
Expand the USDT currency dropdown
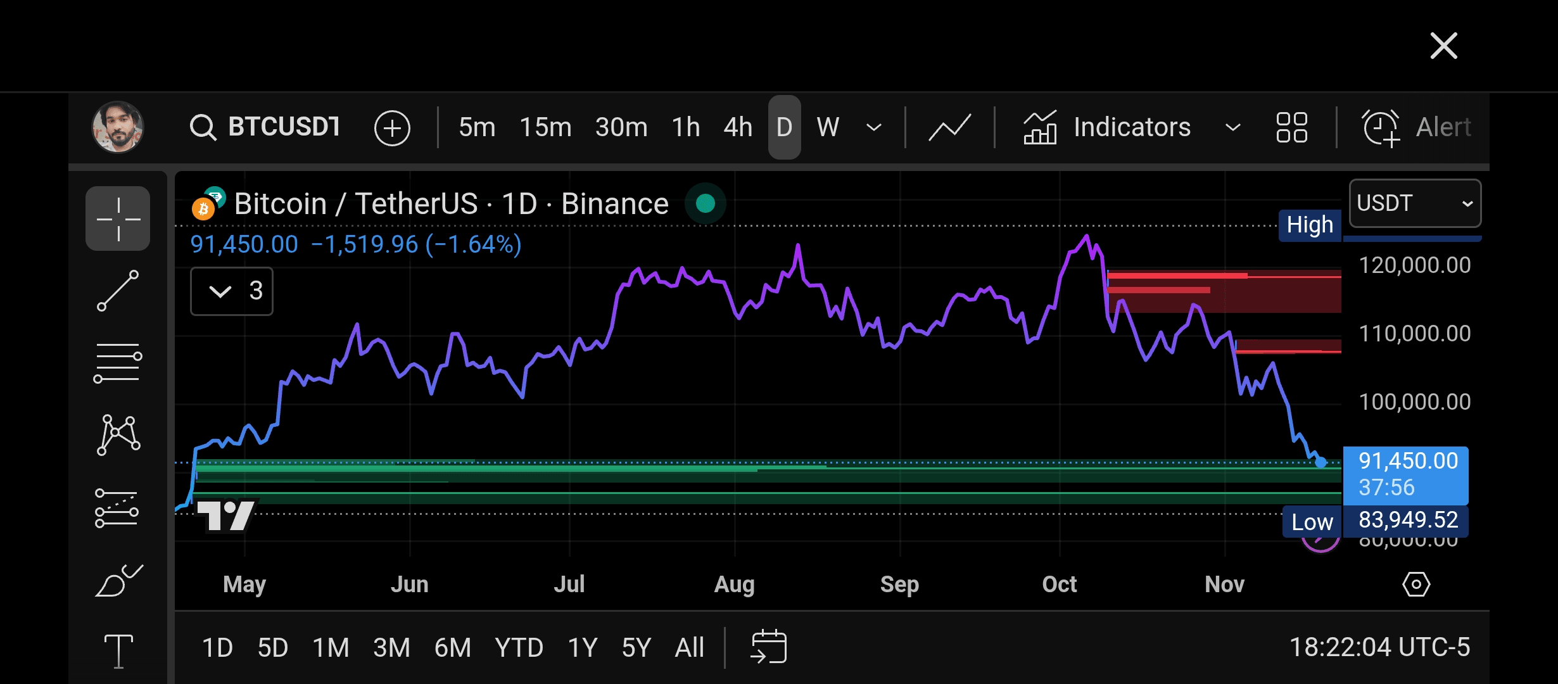pyautogui.click(x=1415, y=203)
